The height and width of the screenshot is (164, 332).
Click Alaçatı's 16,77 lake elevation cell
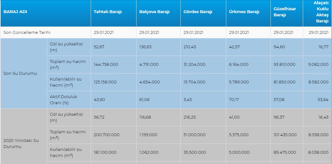[x=323, y=47]
